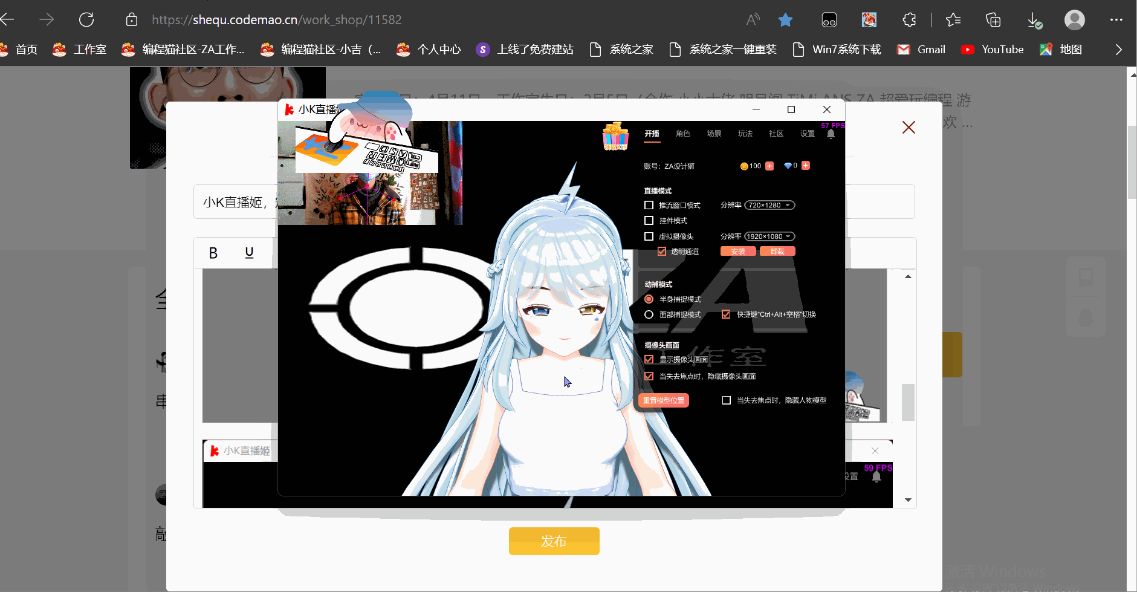
Task: Click the 账号：ZA设计狮 account text
Action: click(x=669, y=166)
